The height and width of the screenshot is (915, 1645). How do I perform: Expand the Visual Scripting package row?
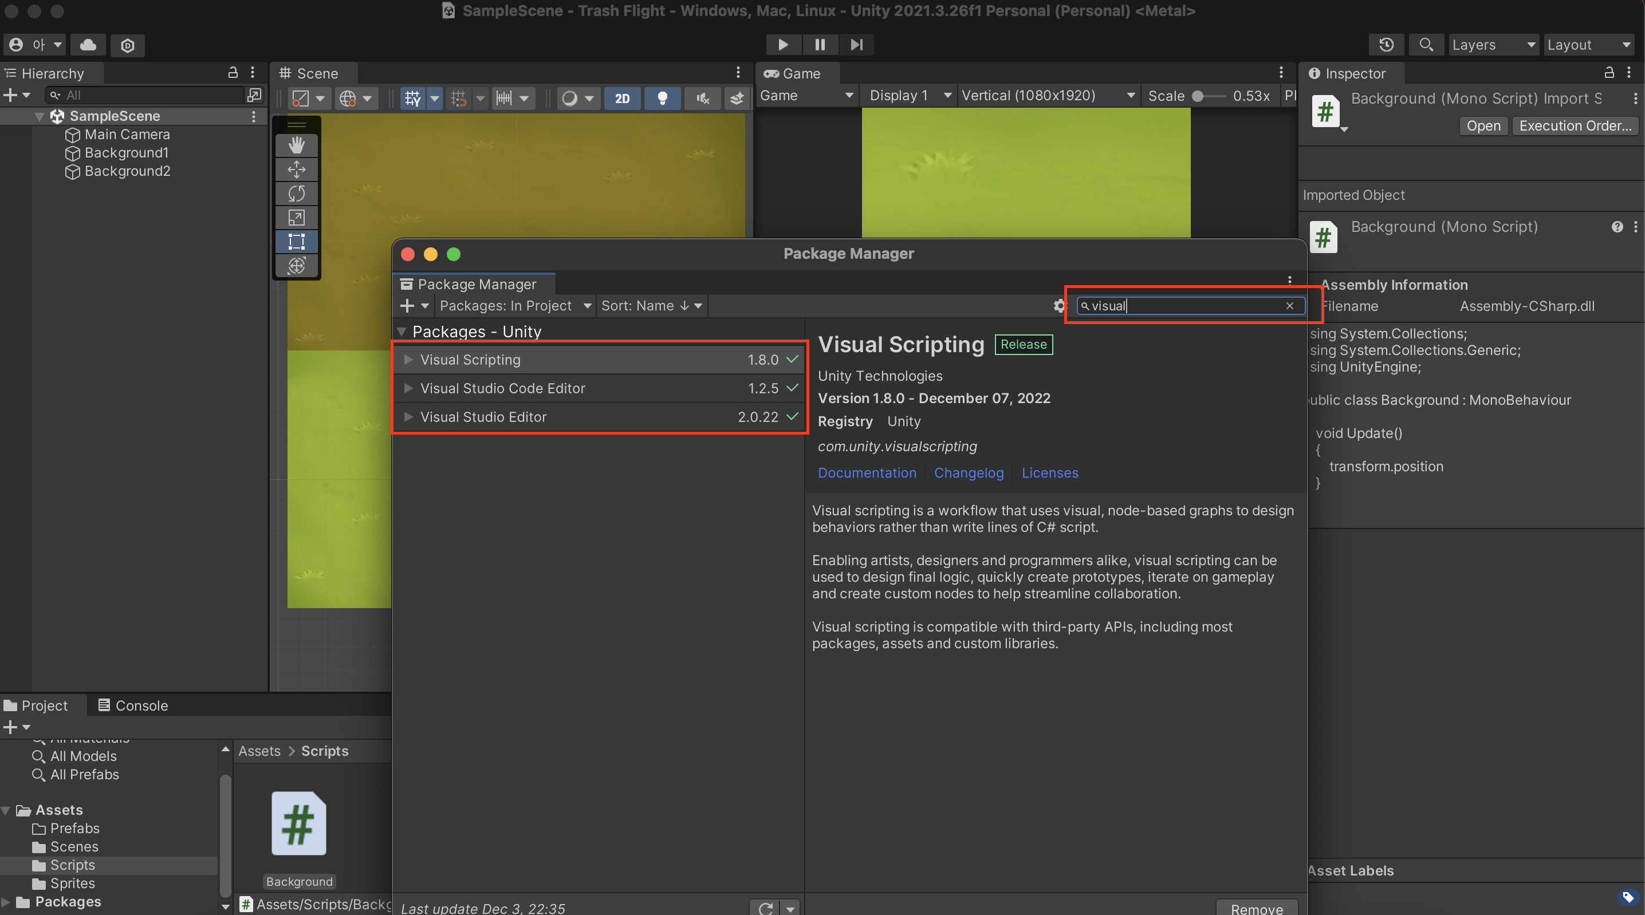[x=408, y=360]
